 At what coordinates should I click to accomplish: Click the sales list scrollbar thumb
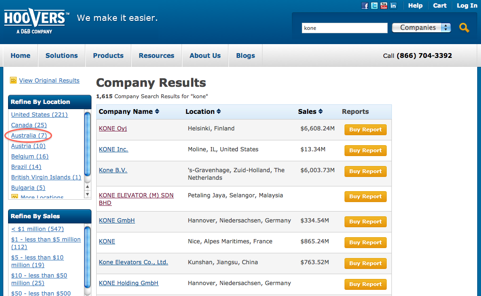[x=87, y=257]
